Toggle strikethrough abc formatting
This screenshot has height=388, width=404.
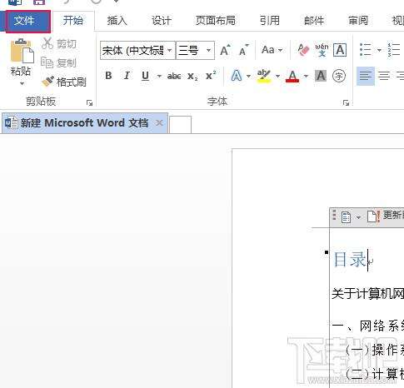[174, 76]
